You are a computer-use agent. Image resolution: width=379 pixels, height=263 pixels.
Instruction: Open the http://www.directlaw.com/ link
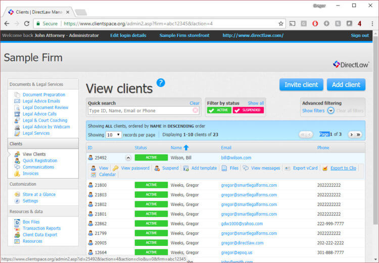click(x=253, y=35)
